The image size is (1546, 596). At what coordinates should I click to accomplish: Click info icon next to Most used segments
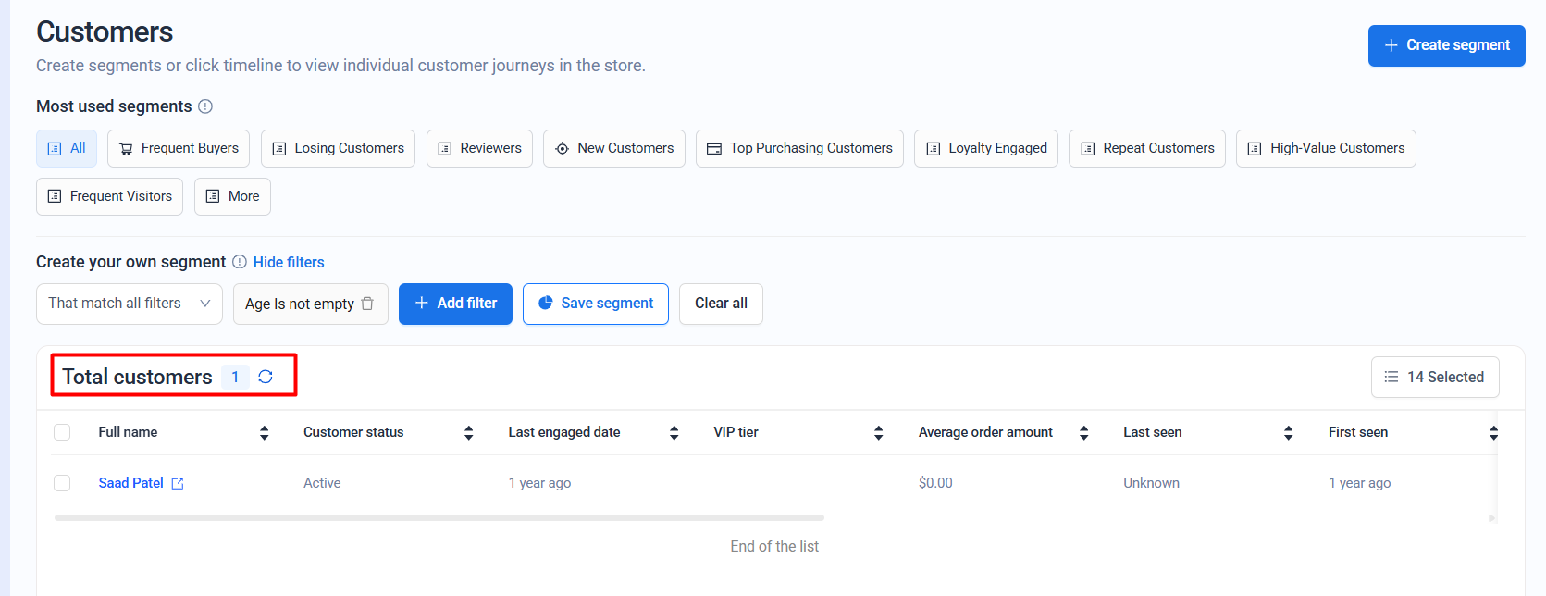[x=205, y=106]
